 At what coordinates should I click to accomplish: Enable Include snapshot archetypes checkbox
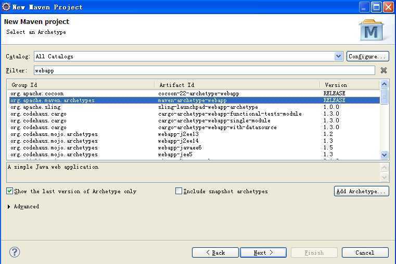[178, 191]
